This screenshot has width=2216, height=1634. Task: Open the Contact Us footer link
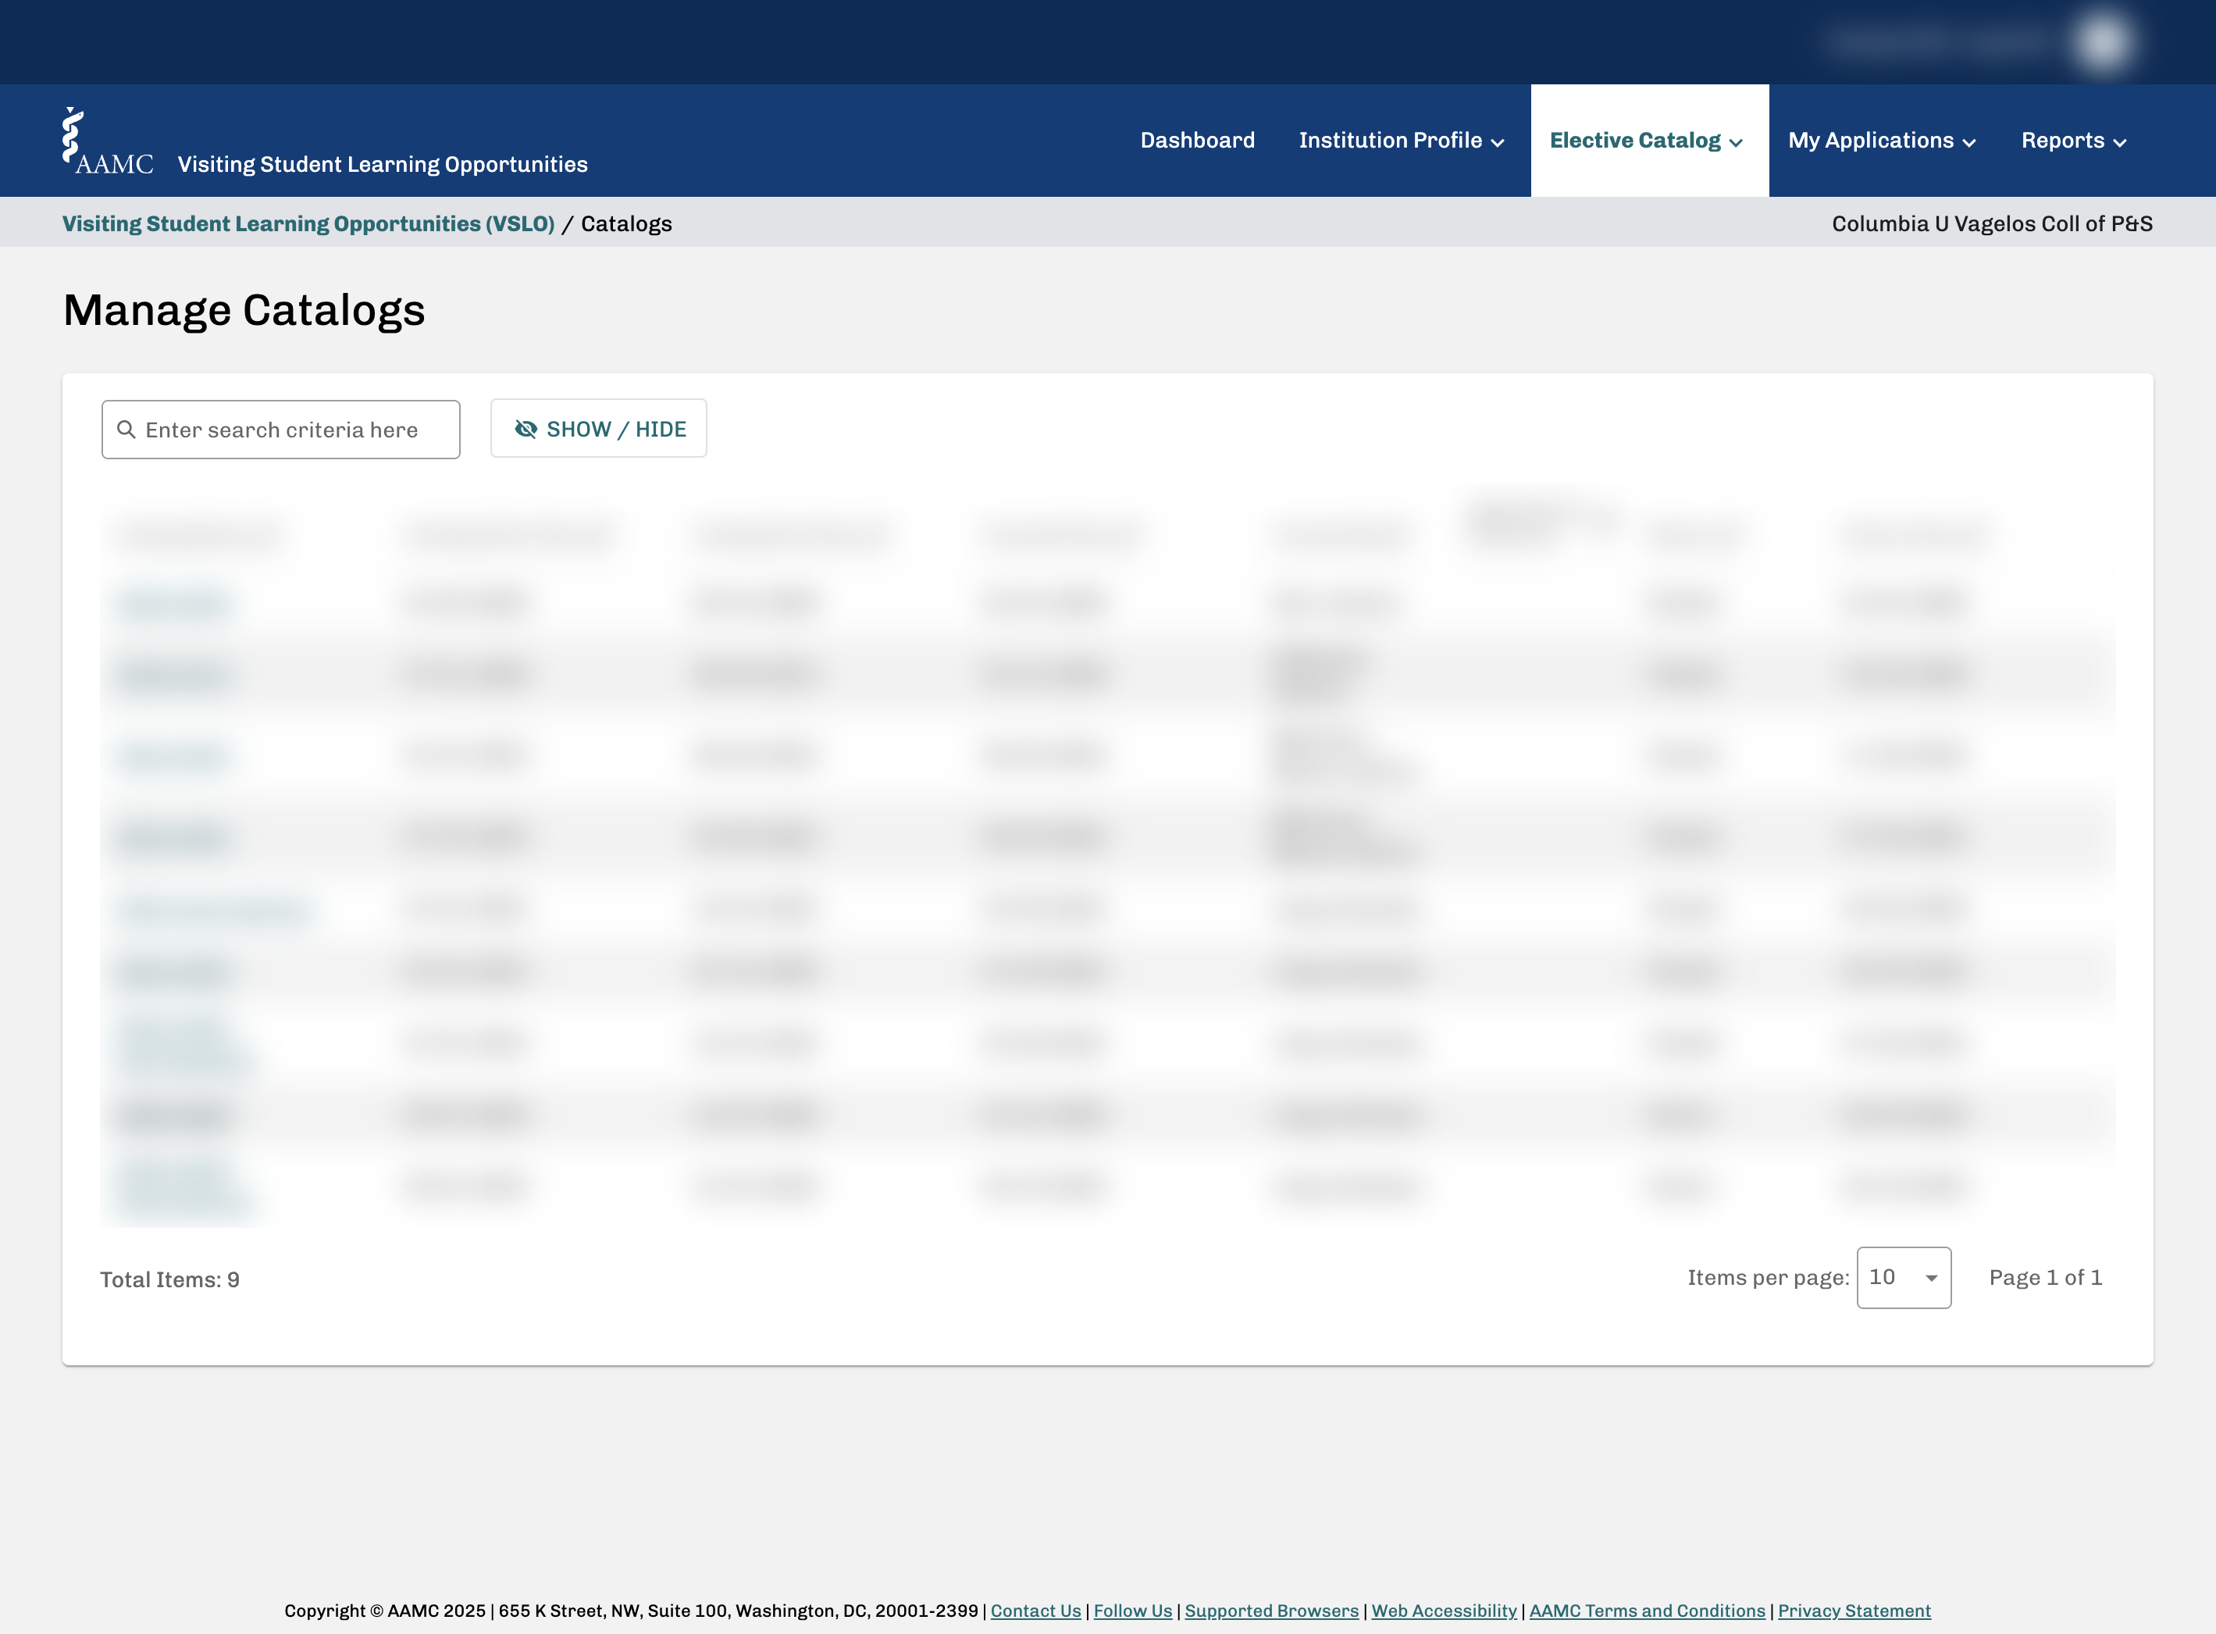pyautogui.click(x=1035, y=1611)
